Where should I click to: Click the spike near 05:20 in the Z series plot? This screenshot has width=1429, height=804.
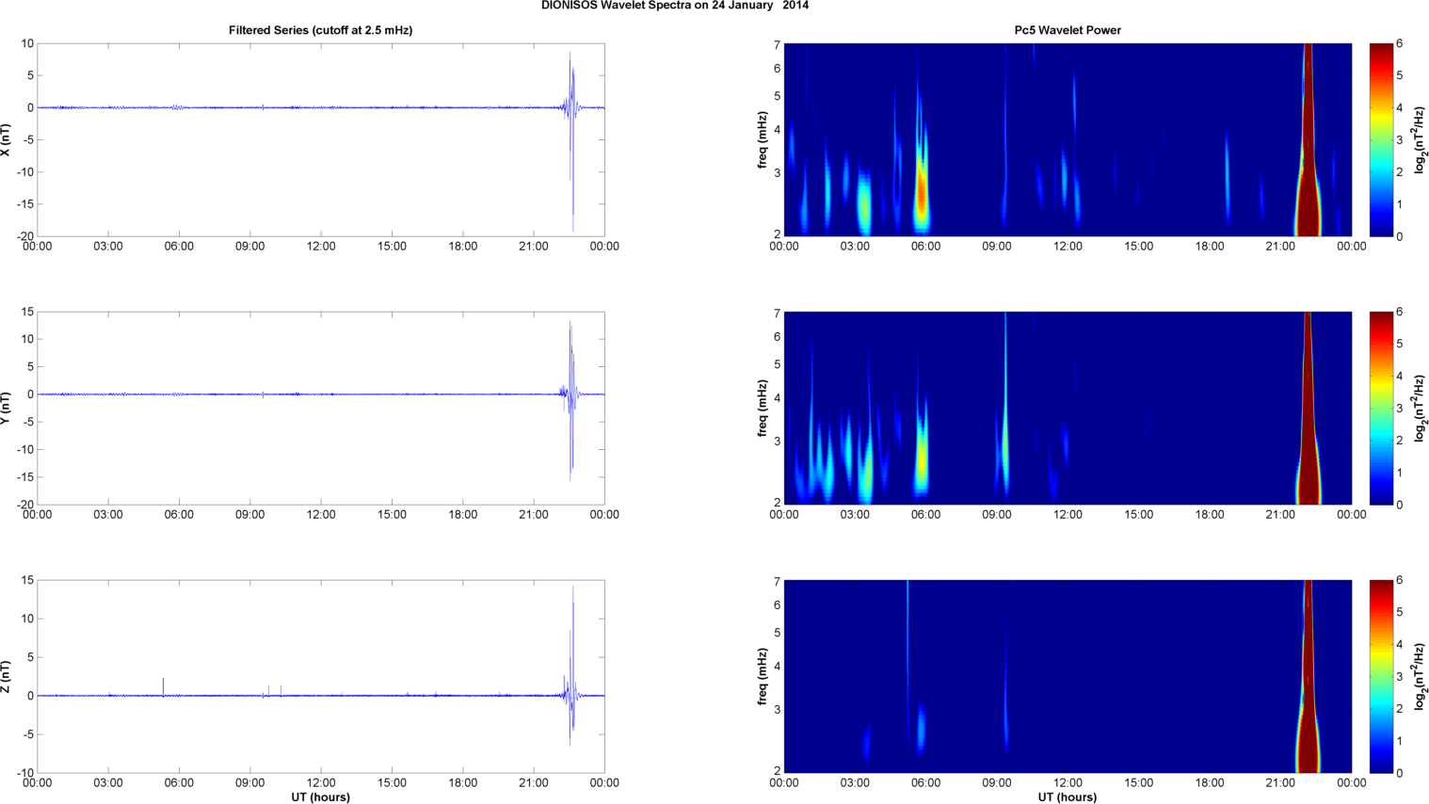coord(163,686)
